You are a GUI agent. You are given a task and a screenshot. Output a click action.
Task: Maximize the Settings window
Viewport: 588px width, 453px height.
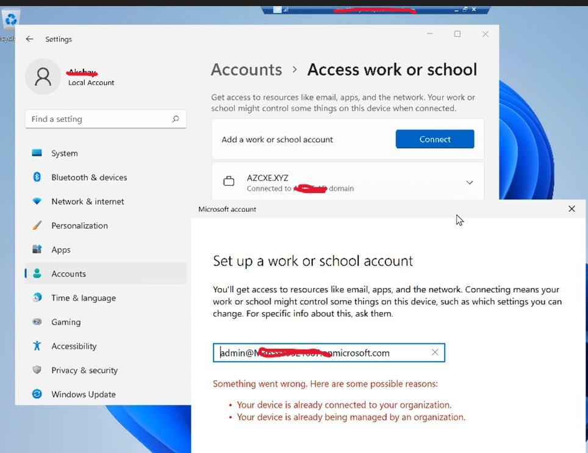pyautogui.click(x=457, y=33)
